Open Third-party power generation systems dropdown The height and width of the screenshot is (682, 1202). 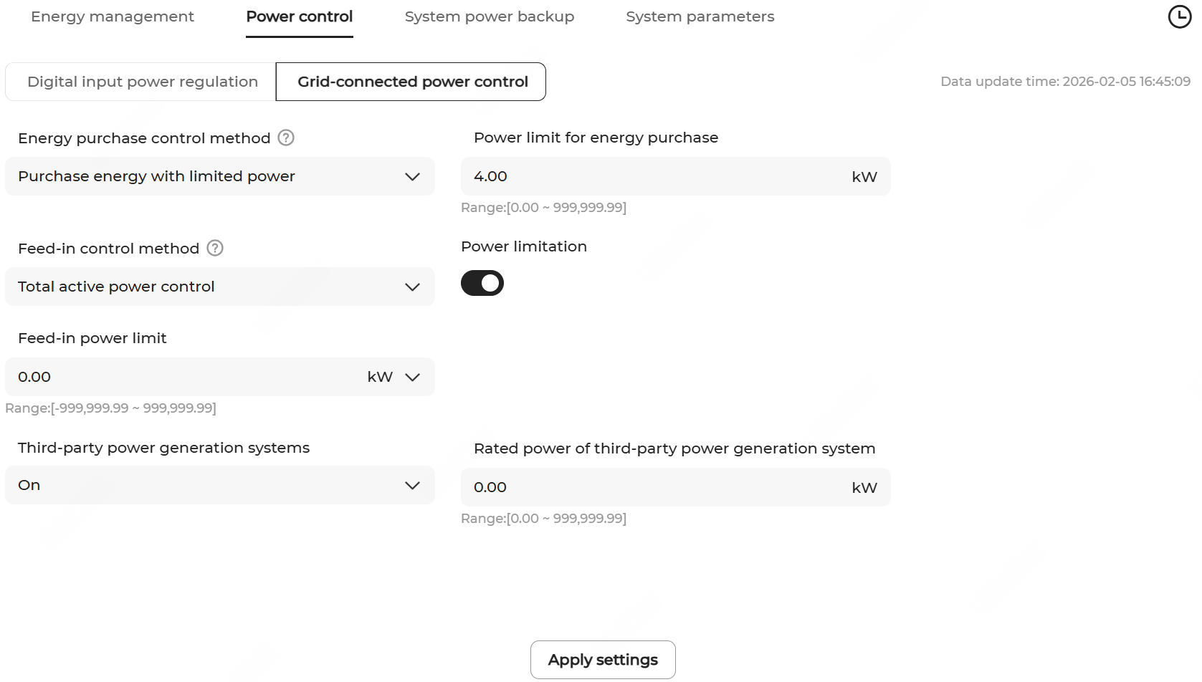(x=219, y=485)
